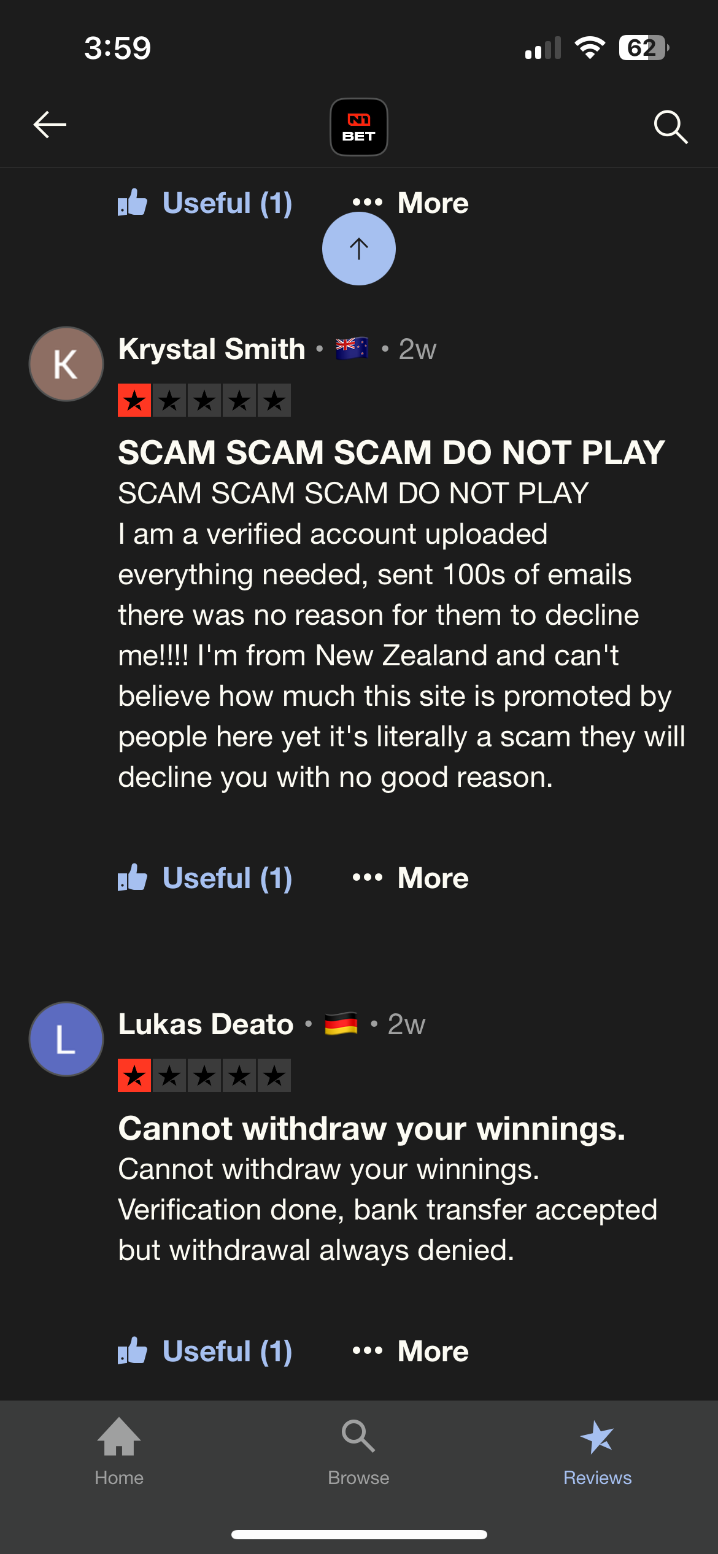Screen dimensions: 718x1554
Task: Open Lukas Deato's profile avatar
Action: 66,1039
